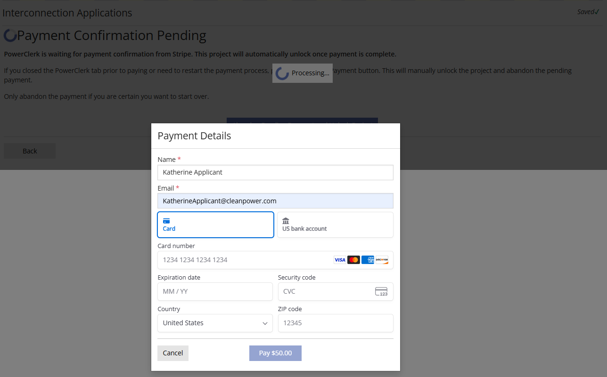Screen dimensions: 607x377
Task: Click the Visa brand icon
Action: tap(340, 259)
